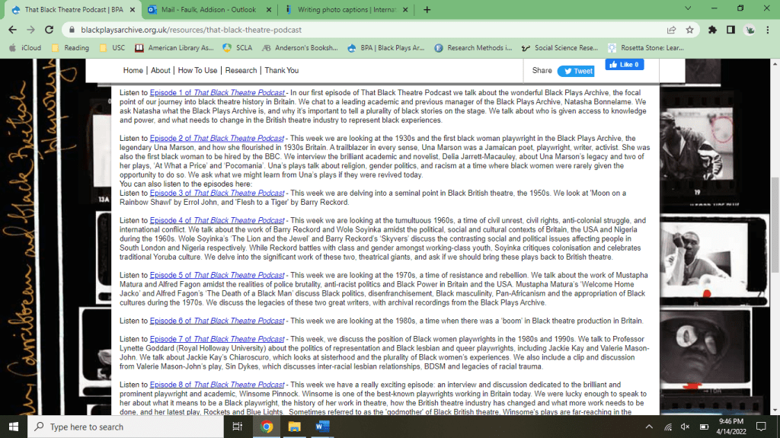Click the Facebook Like button

tap(624, 65)
